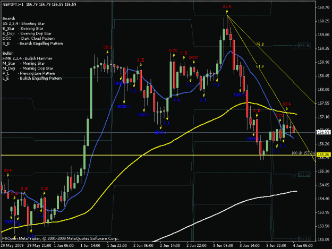Click the 156.20 price axis label
Image resolution: width=332 pixels, height=249 pixels.
tap(324, 144)
